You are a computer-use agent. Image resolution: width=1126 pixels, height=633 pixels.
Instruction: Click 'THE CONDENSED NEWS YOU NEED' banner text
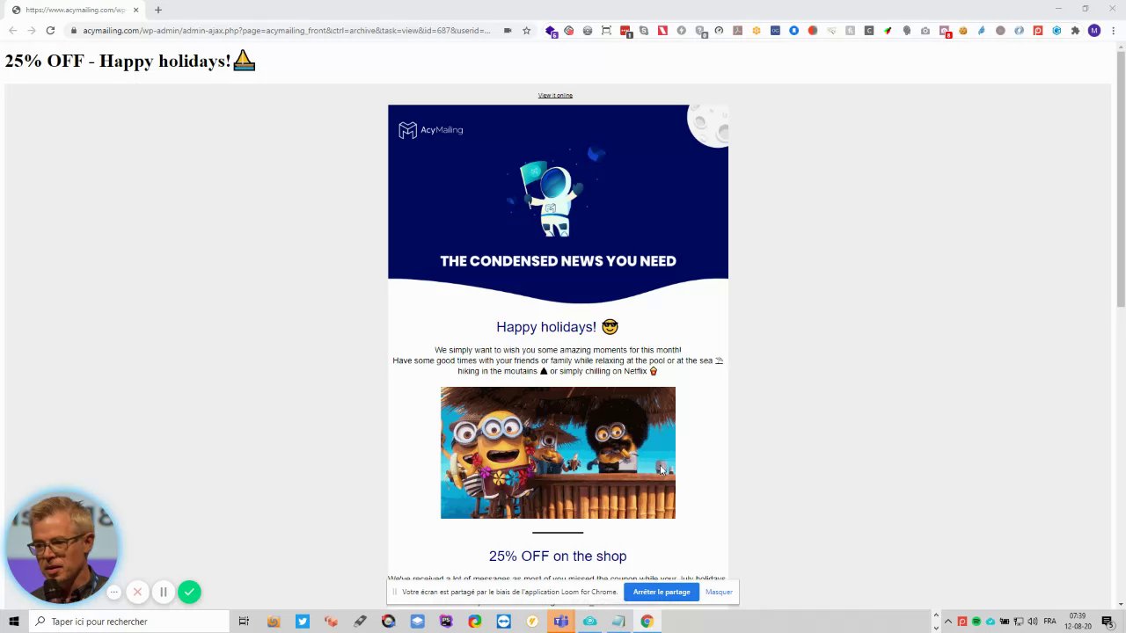558,261
